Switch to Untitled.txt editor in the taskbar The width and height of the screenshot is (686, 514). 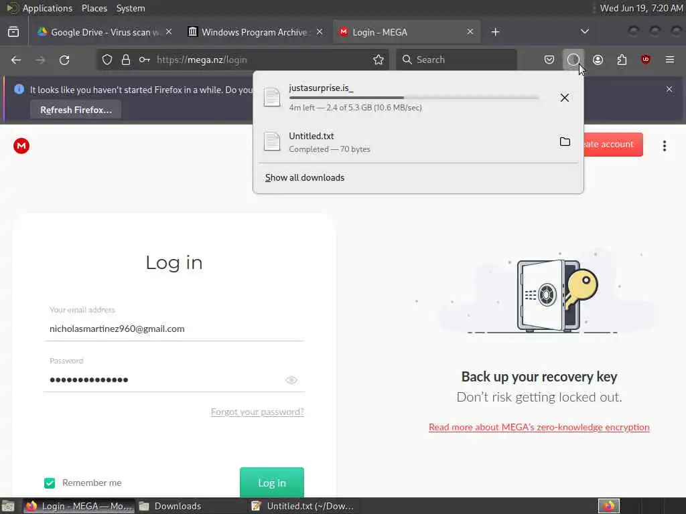pos(303,506)
